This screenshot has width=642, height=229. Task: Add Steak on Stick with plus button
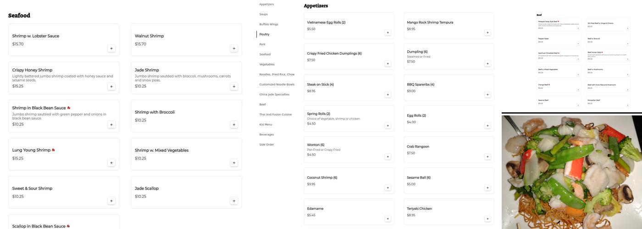tap(387, 95)
